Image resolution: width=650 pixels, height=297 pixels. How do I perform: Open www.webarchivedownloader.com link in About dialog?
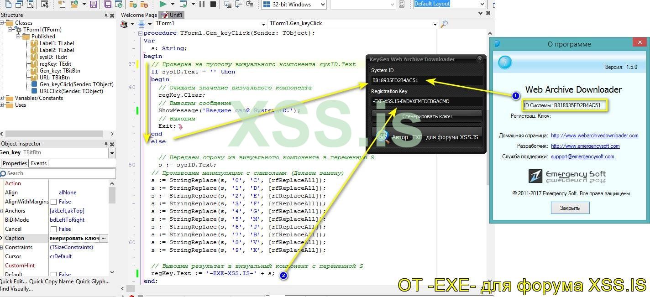coord(594,135)
